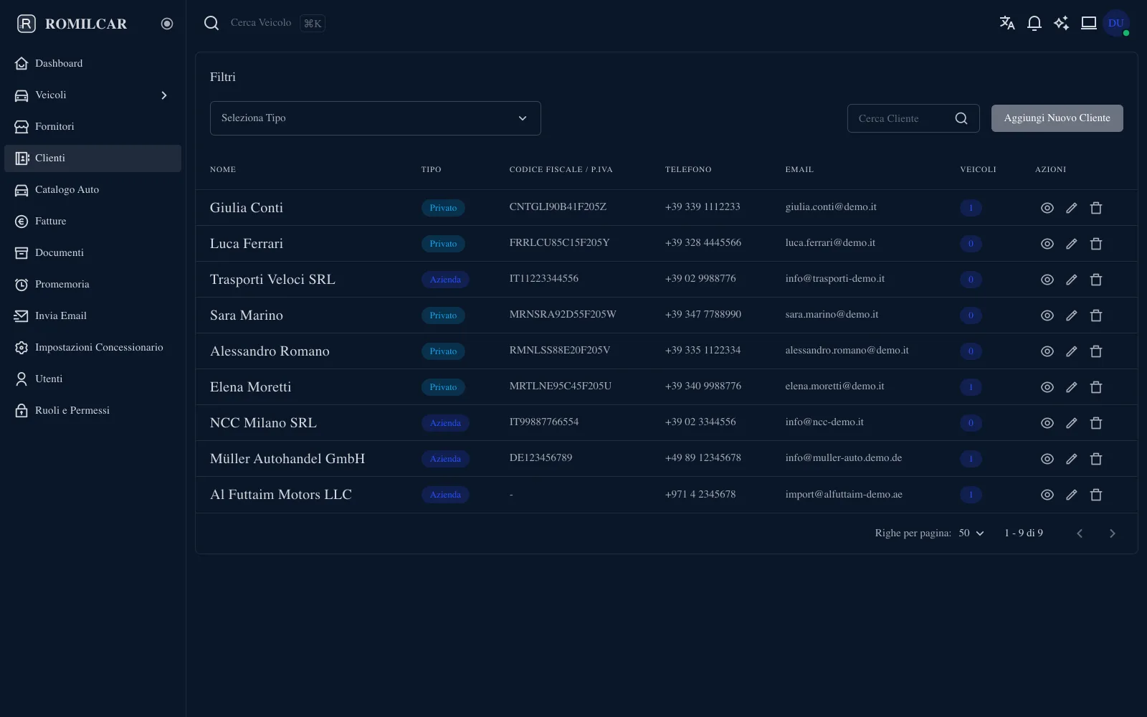Open the language translation icon

[x=1007, y=23]
